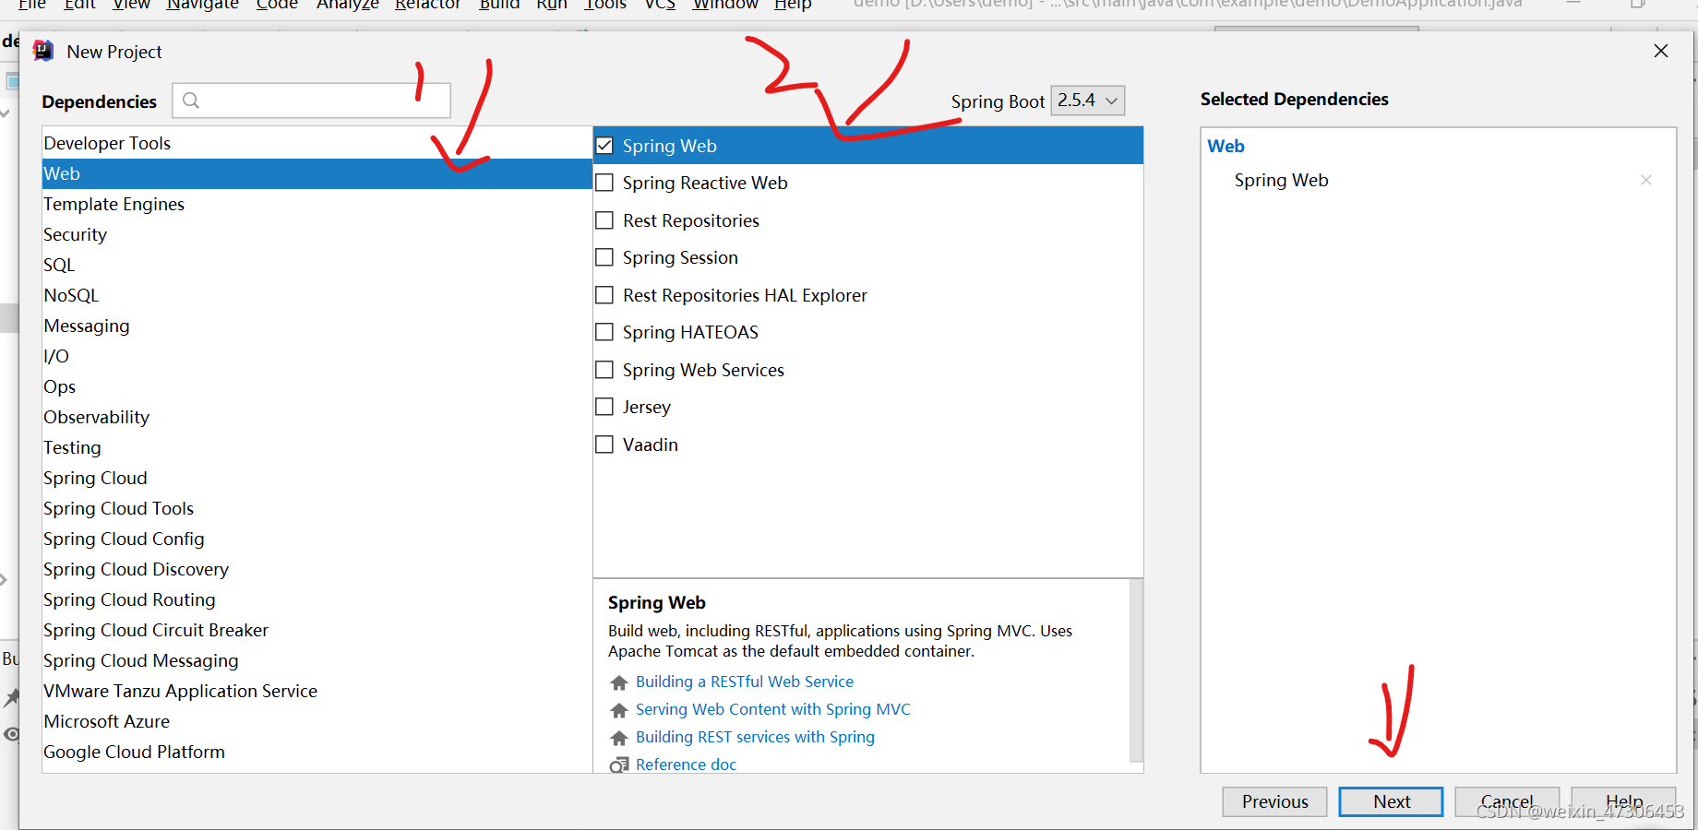1698x830 pixels.
Task: Select the Spring Cloud Discovery category
Action: click(x=317, y=569)
